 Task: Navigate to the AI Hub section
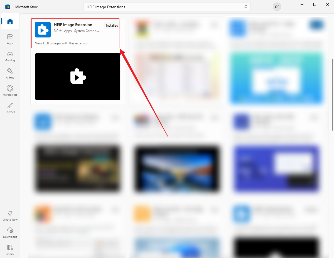(10, 73)
